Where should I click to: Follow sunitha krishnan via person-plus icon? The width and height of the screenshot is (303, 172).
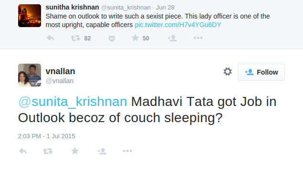tap(172, 38)
